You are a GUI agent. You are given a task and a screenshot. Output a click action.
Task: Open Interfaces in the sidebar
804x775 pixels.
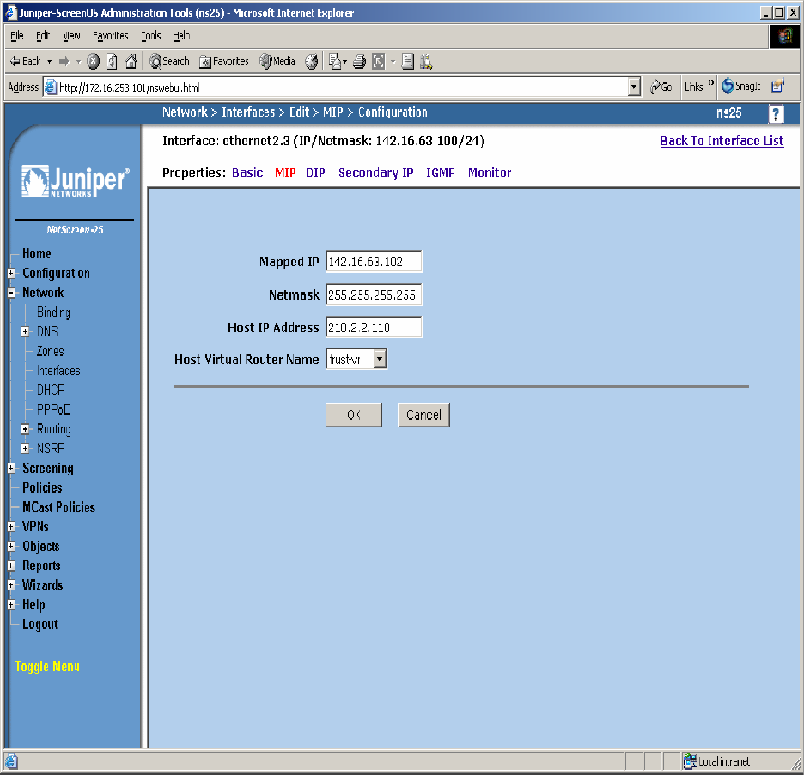click(58, 371)
